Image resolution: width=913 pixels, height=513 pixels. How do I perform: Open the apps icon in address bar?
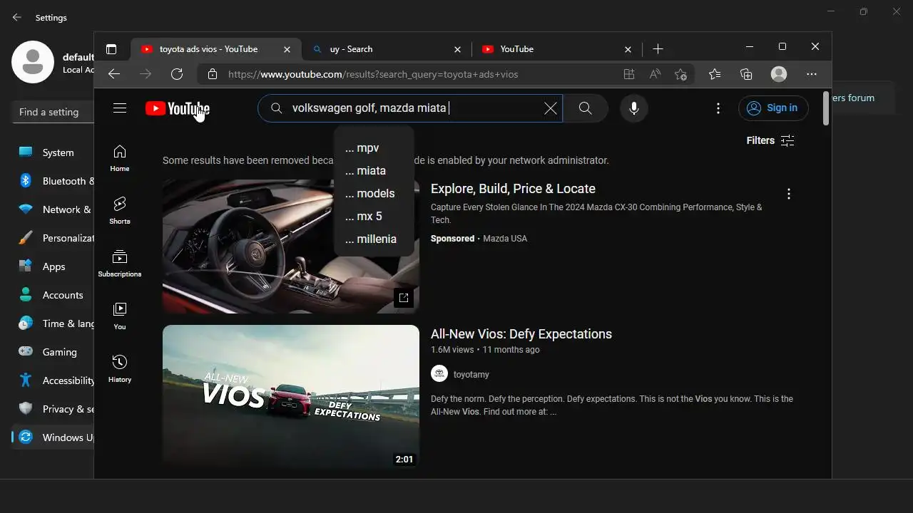click(x=628, y=74)
